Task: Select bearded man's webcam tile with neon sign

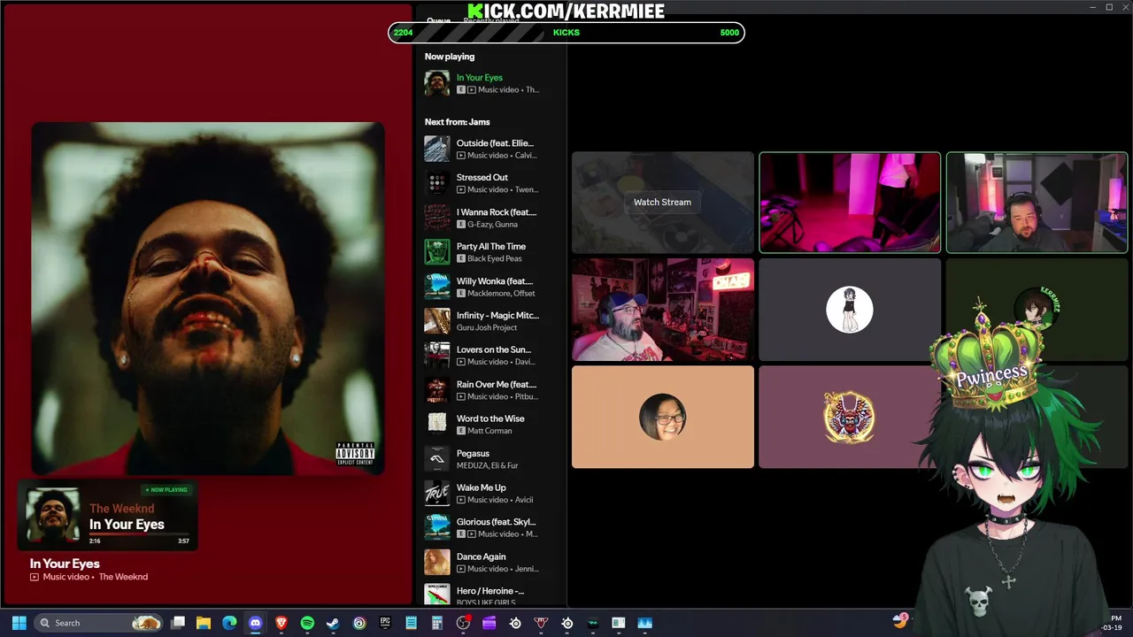Action: tap(663, 310)
